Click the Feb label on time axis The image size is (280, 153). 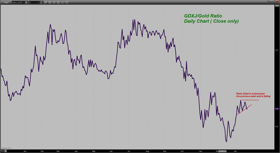coord(42,151)
